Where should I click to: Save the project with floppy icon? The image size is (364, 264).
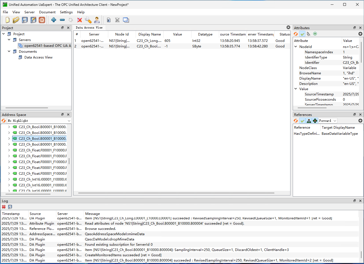(25, 20)
